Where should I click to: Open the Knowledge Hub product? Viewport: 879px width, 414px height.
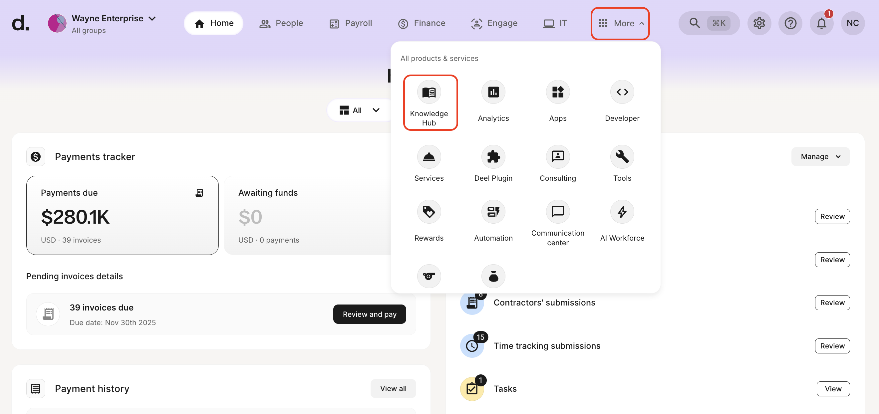[x=429, y=102]
